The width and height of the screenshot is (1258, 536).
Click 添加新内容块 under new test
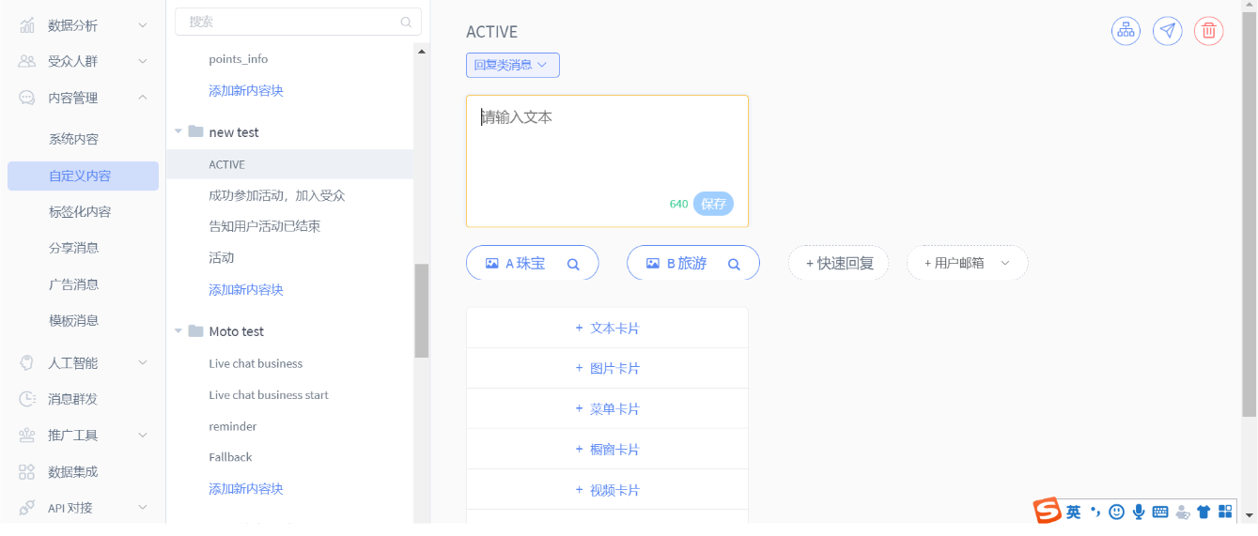[x=246, y=289]
